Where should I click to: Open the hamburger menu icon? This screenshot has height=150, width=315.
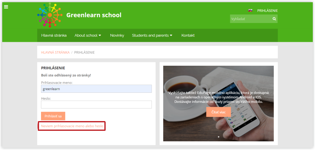(6, 7)
